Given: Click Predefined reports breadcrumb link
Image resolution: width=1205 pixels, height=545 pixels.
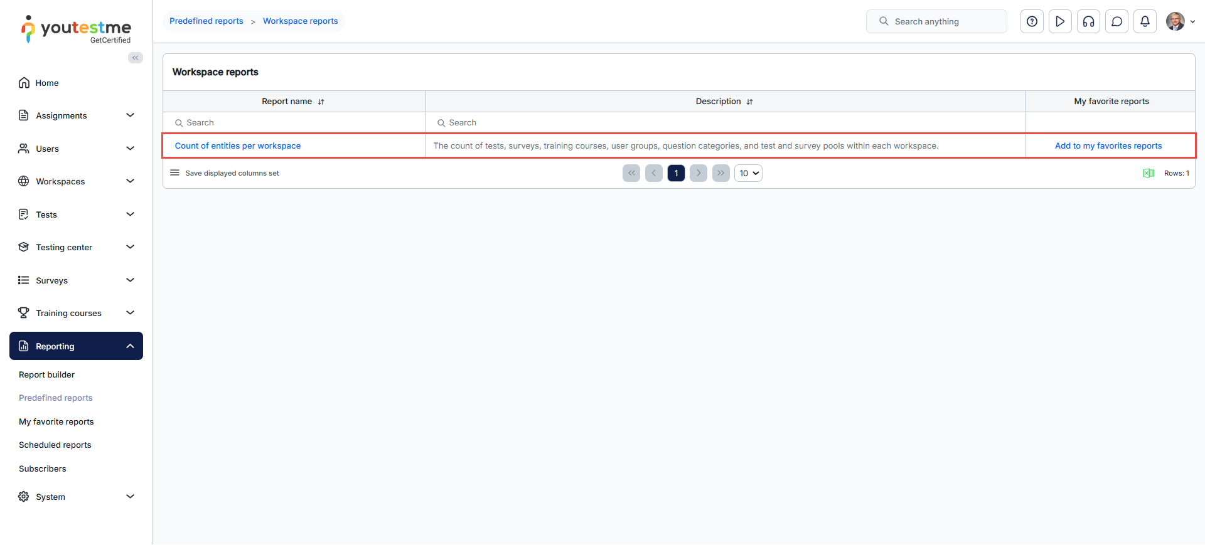Looking at the screenshot, I should pos(206,21).
